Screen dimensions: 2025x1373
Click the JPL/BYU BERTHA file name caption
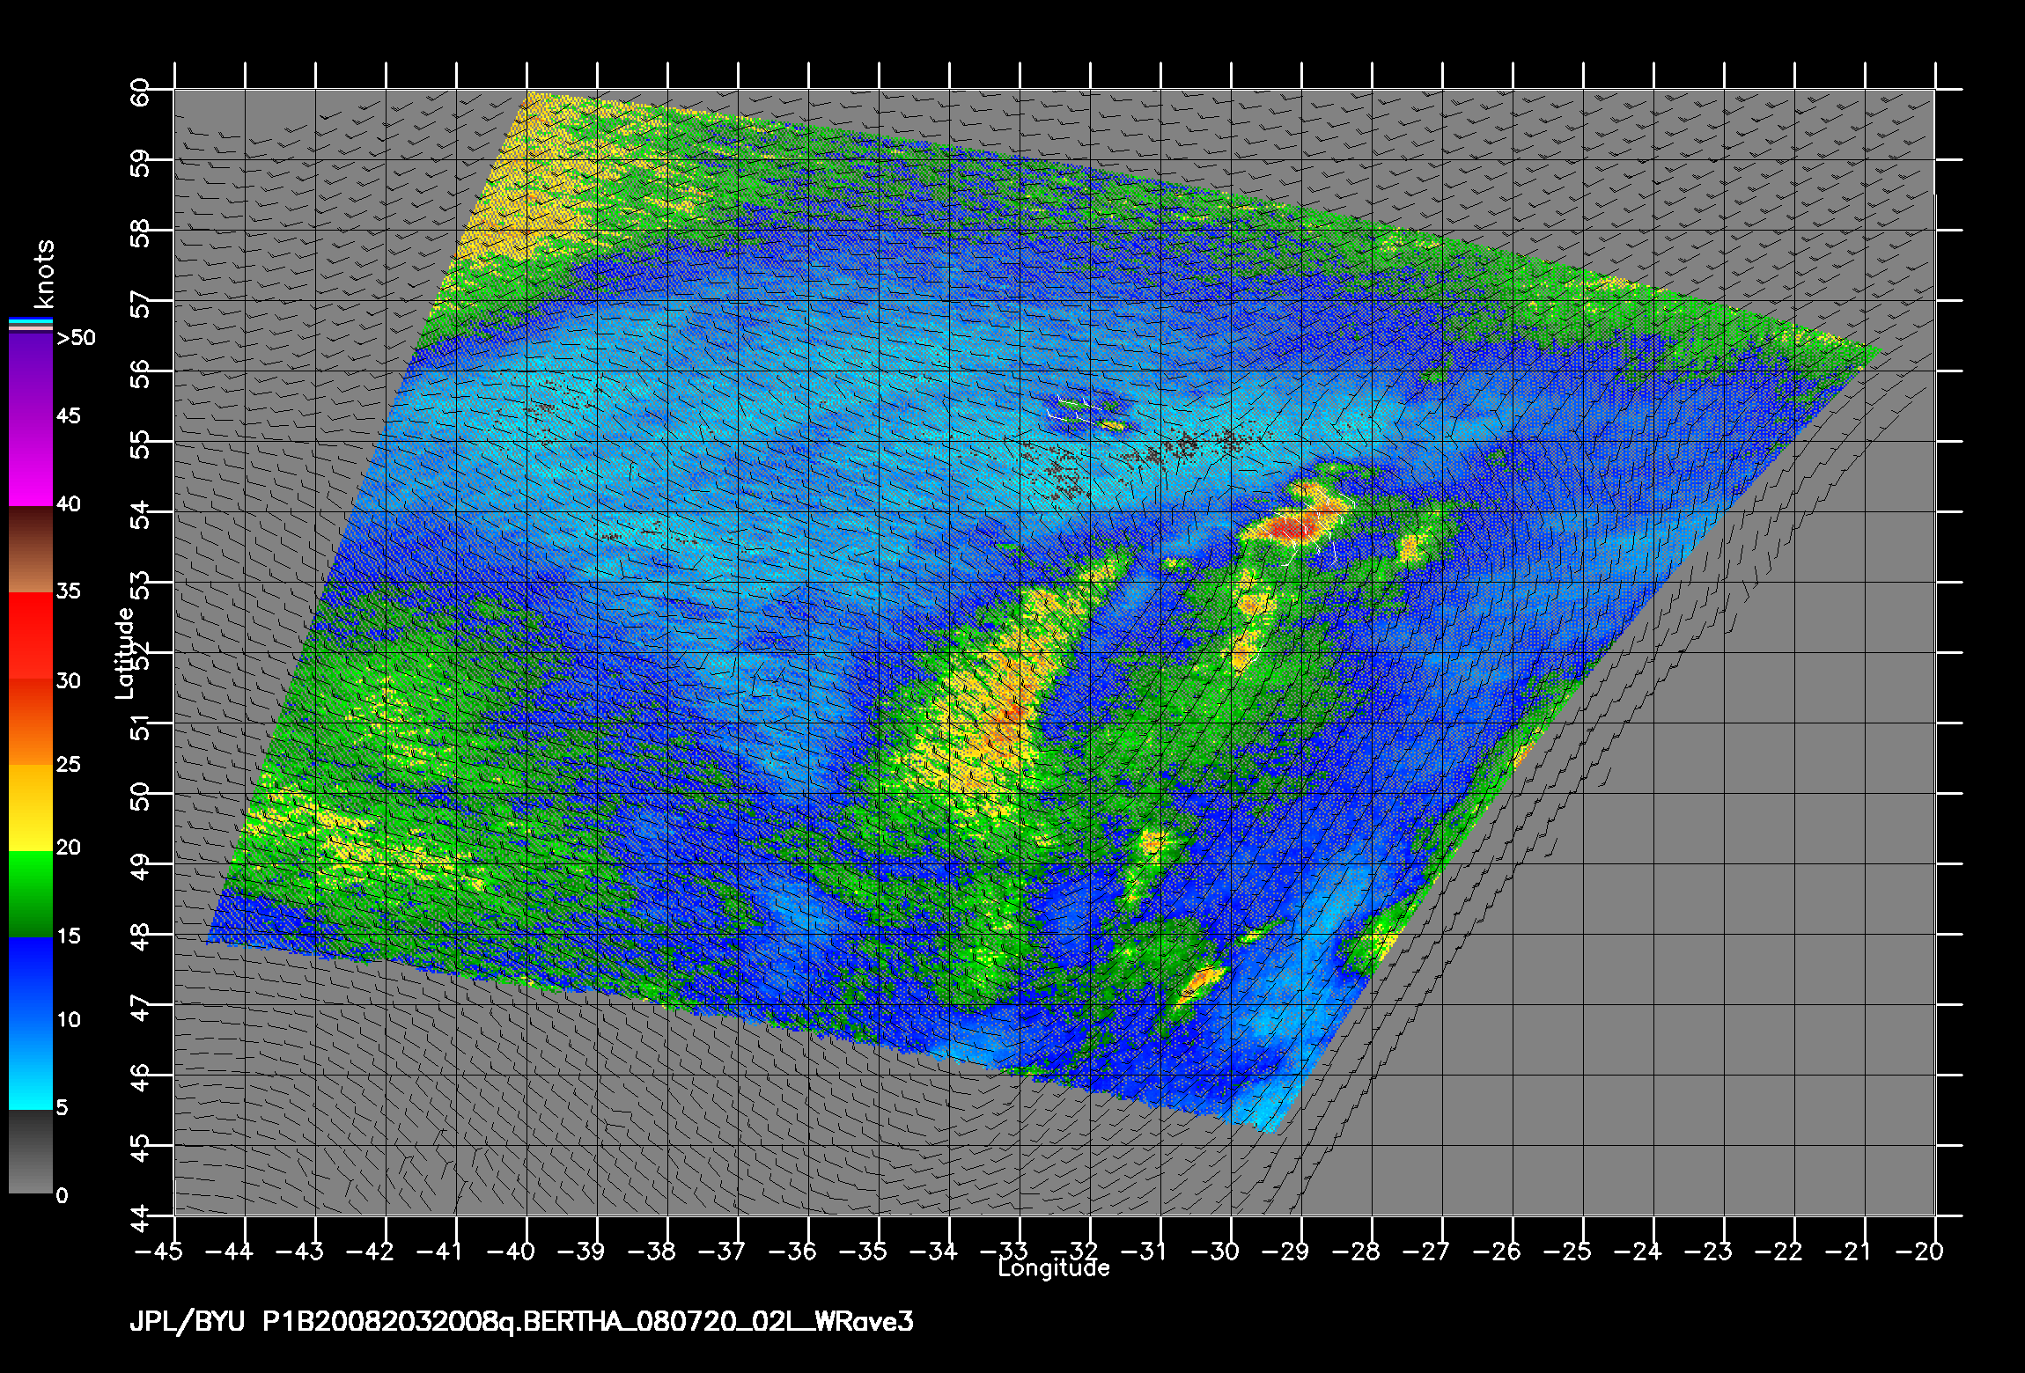[x=521, y=1323]
